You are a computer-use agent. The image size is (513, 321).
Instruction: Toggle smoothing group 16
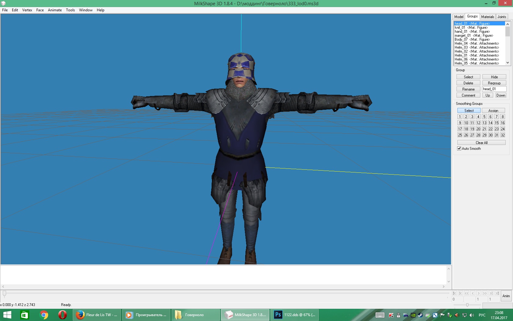[503, 123]
